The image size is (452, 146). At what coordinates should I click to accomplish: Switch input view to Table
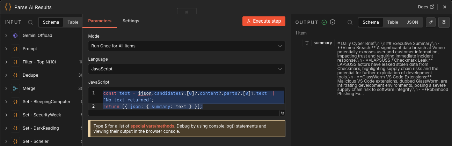[73, 22]
